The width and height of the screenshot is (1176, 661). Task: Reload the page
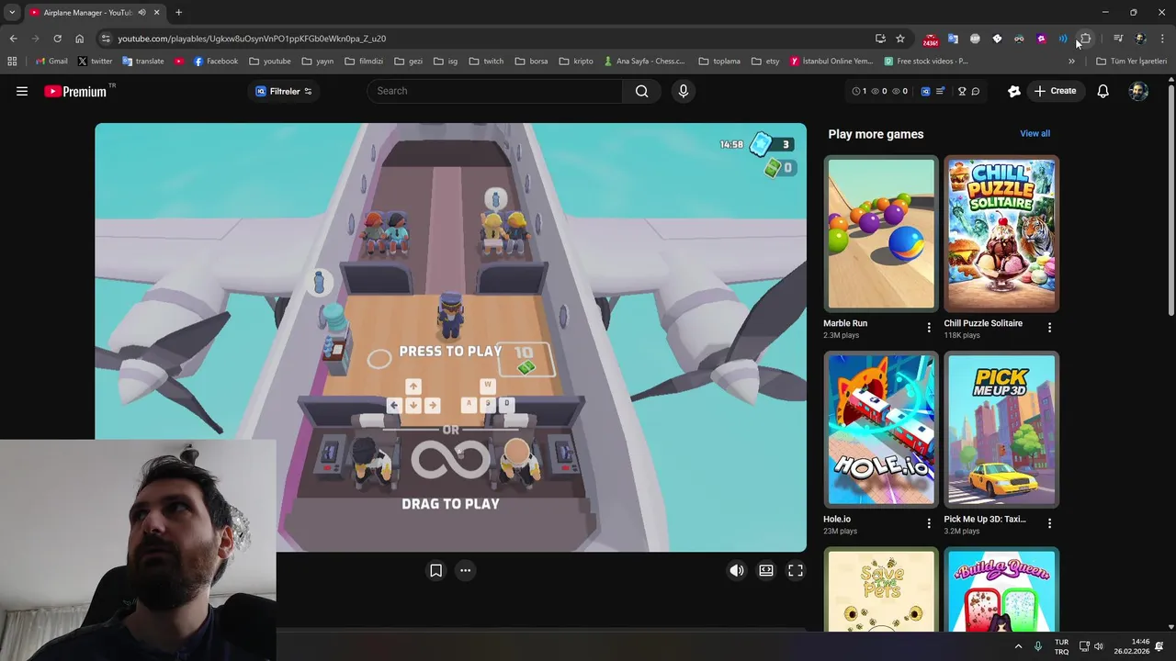click(57, 39)
